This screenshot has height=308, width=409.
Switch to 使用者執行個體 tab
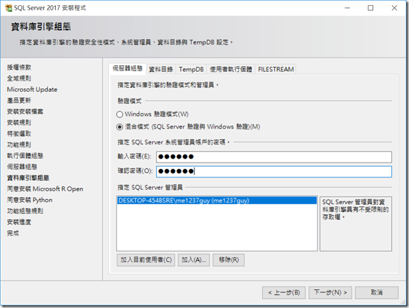click(x=231, y=69)
